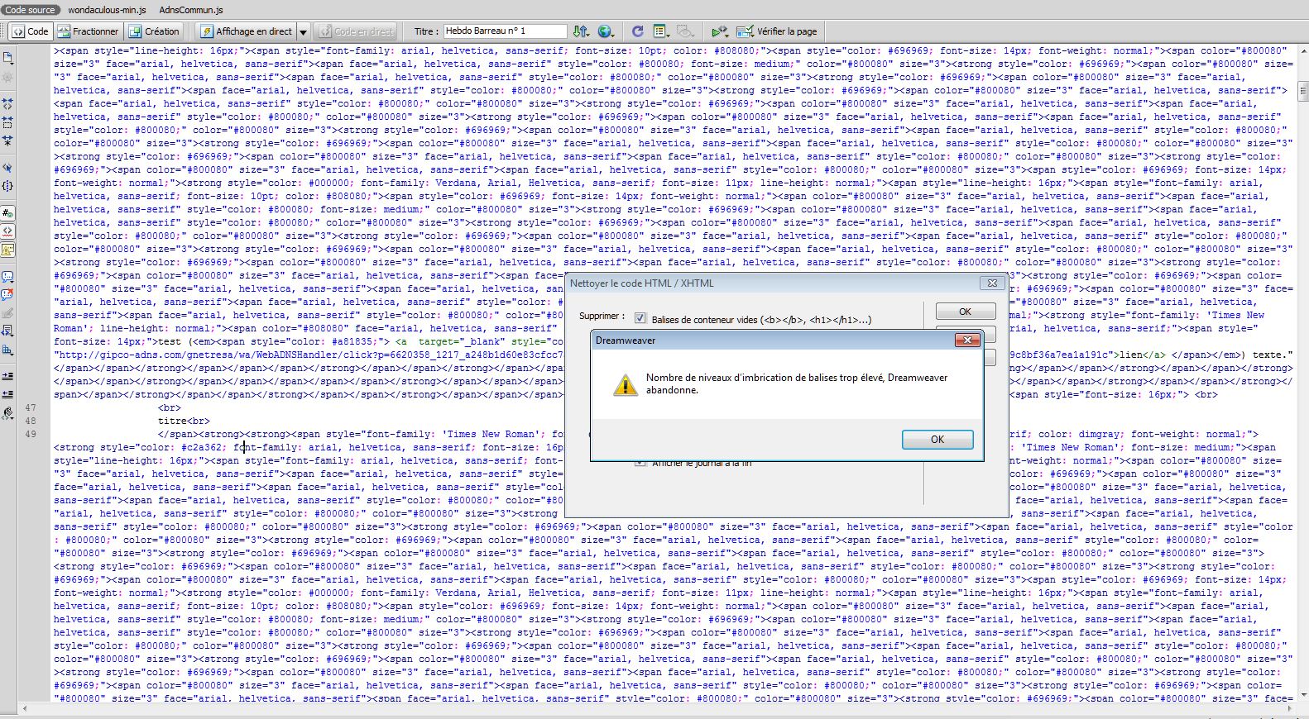Open the wondaculous-min.js related file
Screen dimensions: 1309x719
click(107, 10)
